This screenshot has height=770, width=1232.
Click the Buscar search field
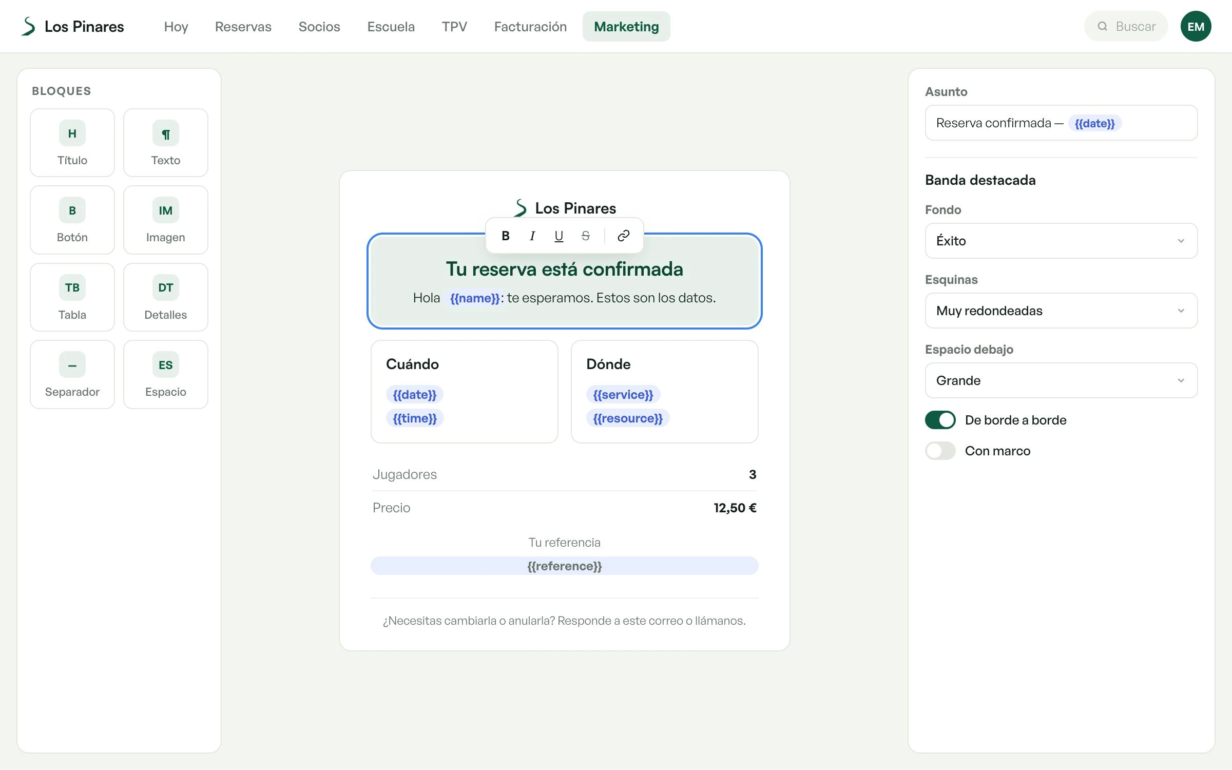click(x=1126, y=26)
